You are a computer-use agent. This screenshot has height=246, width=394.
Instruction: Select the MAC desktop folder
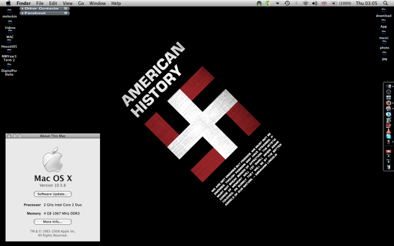tap(10, 34)
